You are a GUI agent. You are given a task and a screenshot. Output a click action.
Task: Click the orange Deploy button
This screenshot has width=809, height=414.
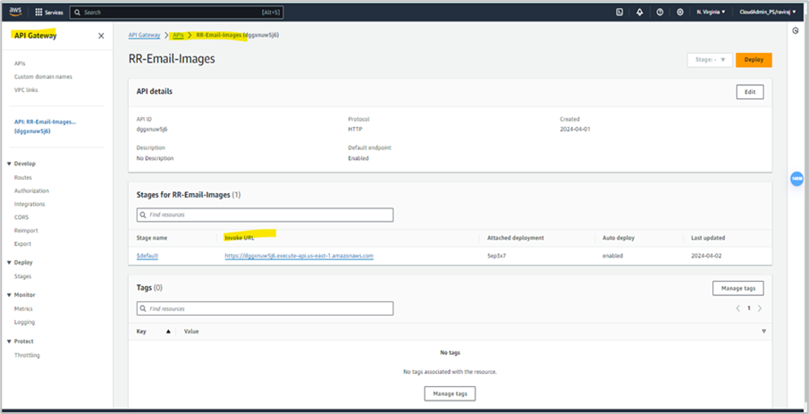(x=754, y=60)
